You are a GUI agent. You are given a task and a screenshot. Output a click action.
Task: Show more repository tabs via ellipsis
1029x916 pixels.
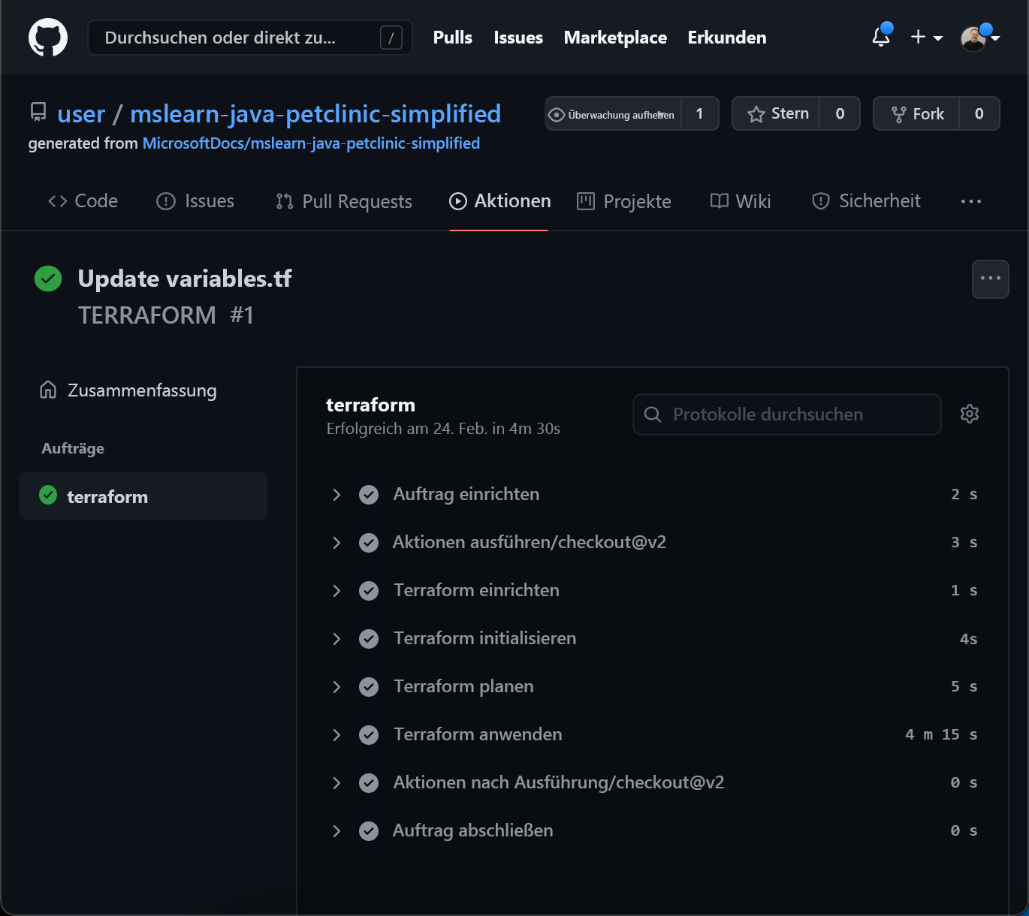pyautogui.click(x=971, y=201)
